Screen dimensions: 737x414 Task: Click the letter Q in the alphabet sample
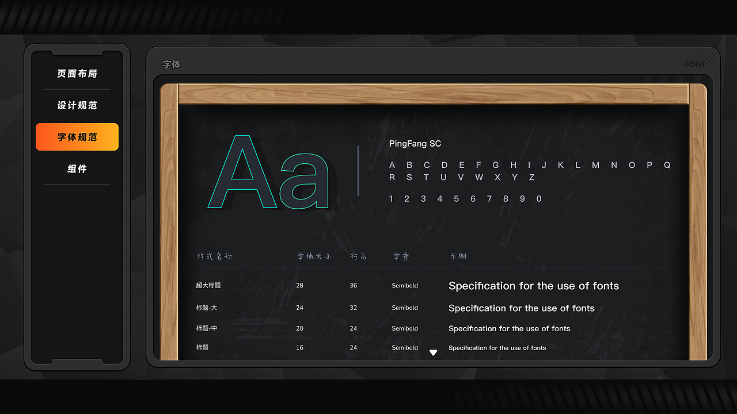click(x=667, y=165)
